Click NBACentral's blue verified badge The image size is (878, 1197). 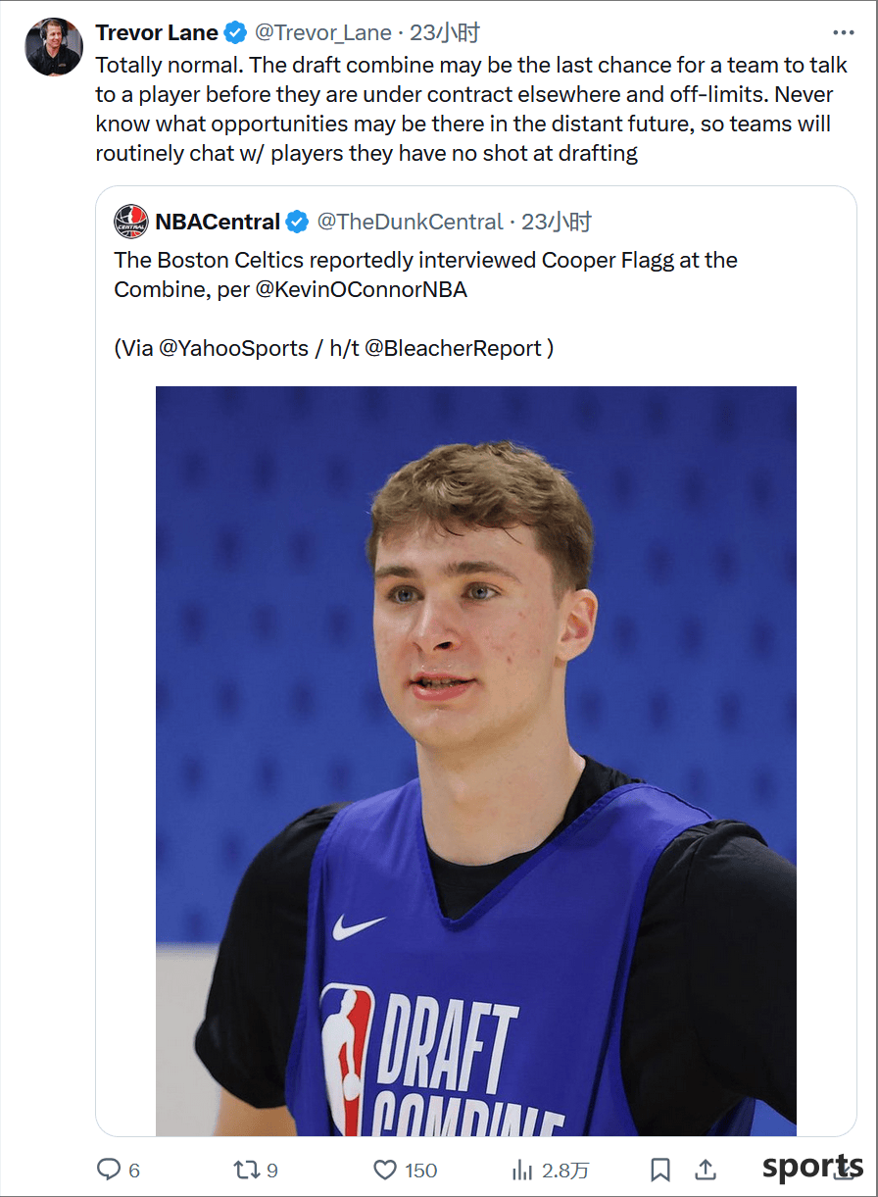coord(297,222)
